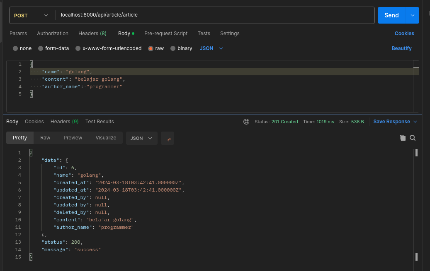Switch to the Test Results tab

tap(100, 122)
